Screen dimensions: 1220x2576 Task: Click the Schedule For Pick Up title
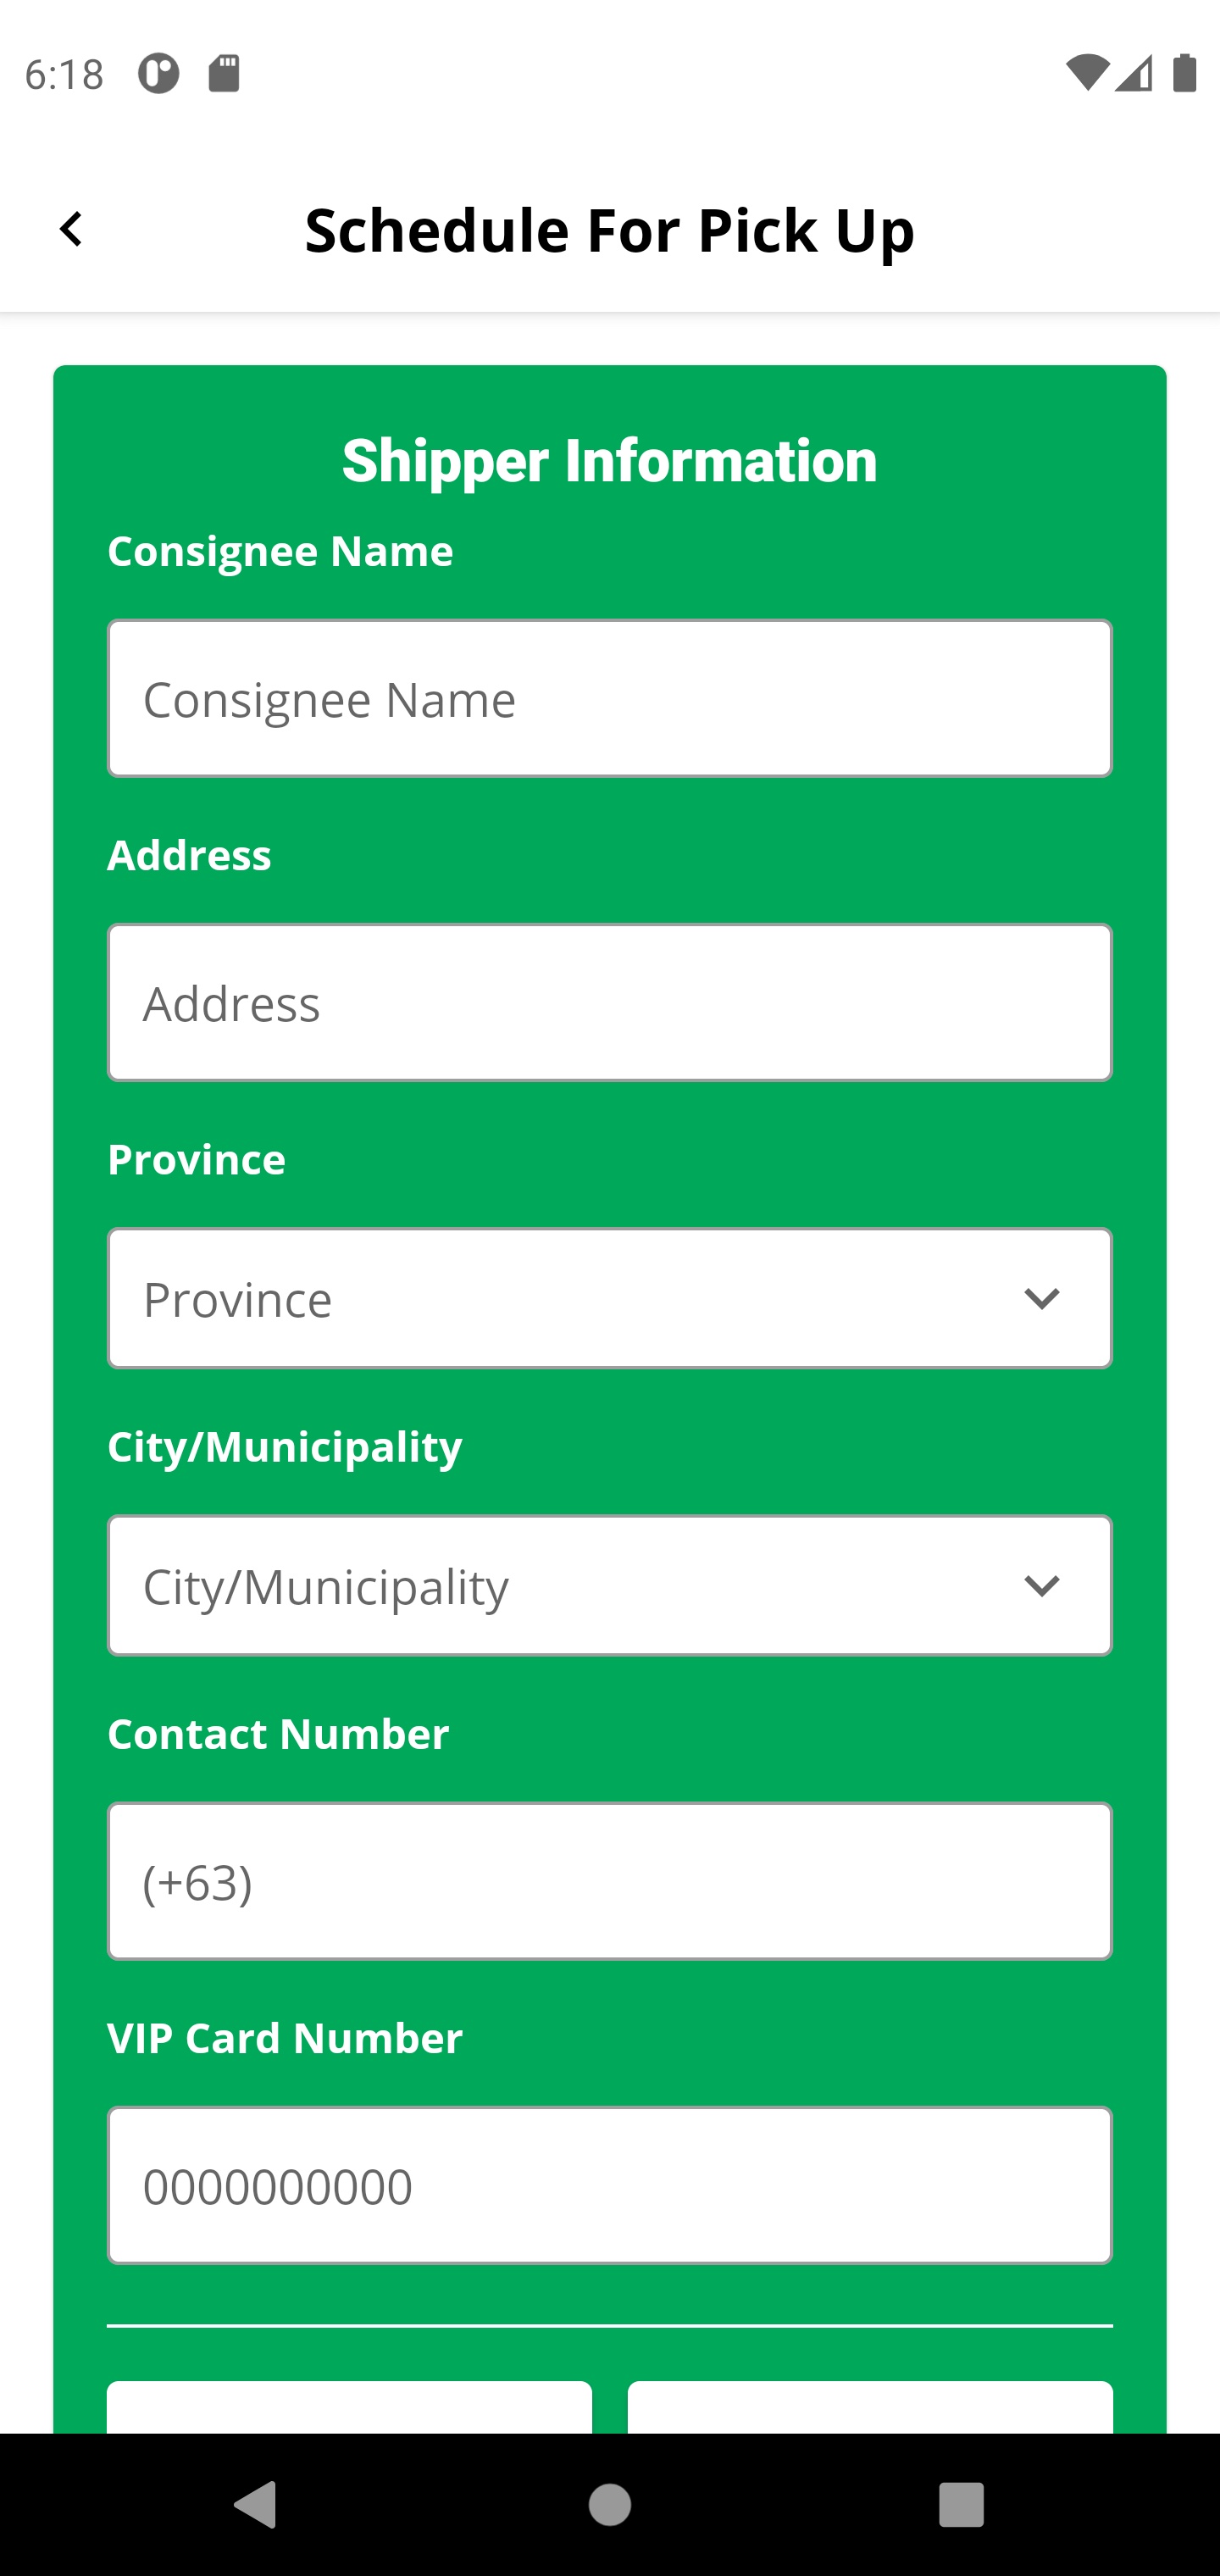coord(610,230)
